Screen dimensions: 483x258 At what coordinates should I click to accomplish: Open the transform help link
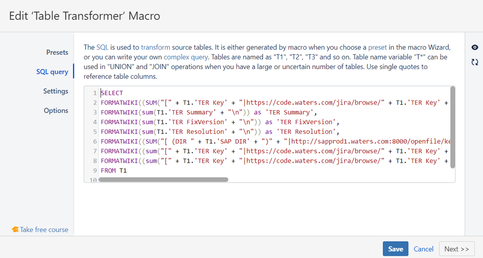point(156,47)
